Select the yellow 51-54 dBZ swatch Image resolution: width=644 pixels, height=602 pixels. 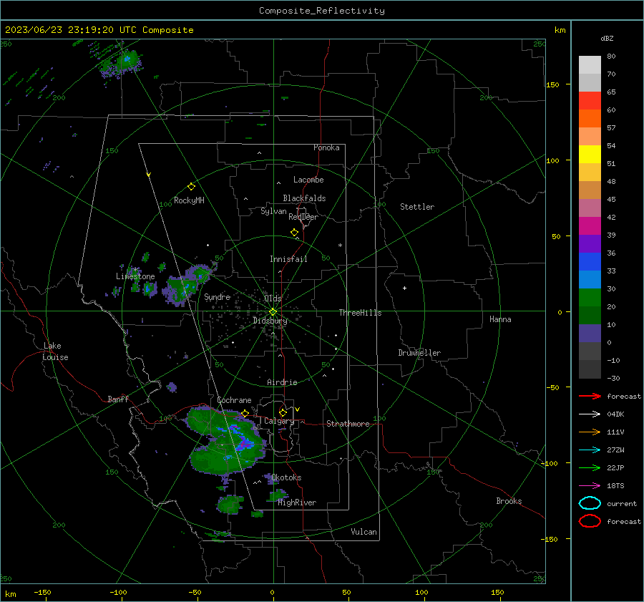[590, 155]
